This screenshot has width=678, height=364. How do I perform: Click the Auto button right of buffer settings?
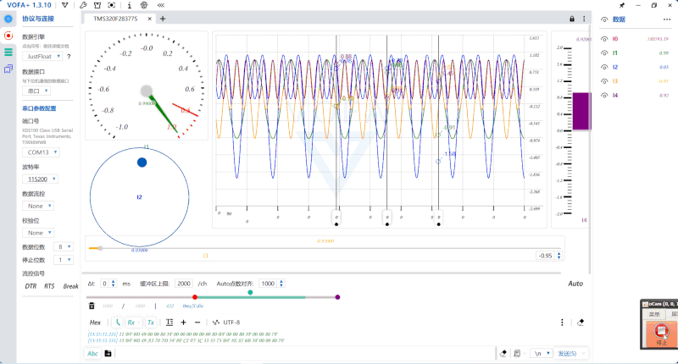[x=575, y=284]
